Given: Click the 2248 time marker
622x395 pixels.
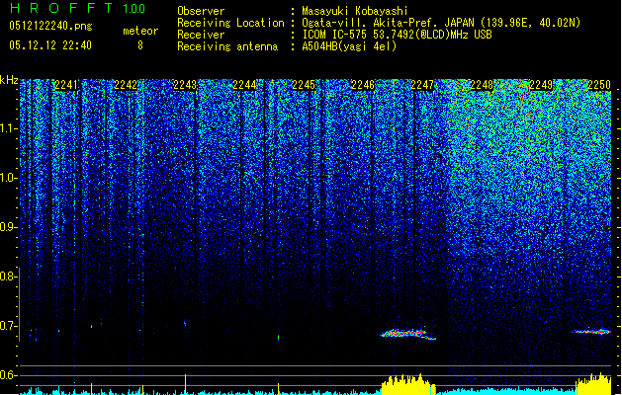Looking at the screenshot, I should click(482, 85).
